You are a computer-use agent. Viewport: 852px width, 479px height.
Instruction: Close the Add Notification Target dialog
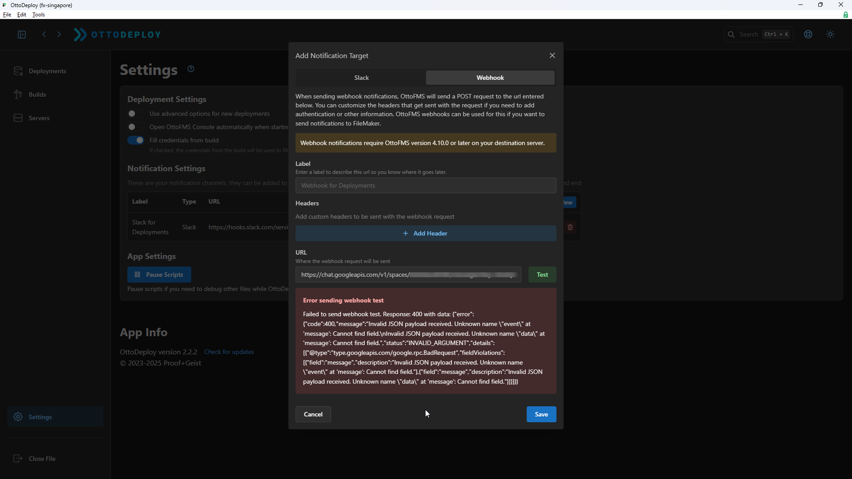click(552, 55)
